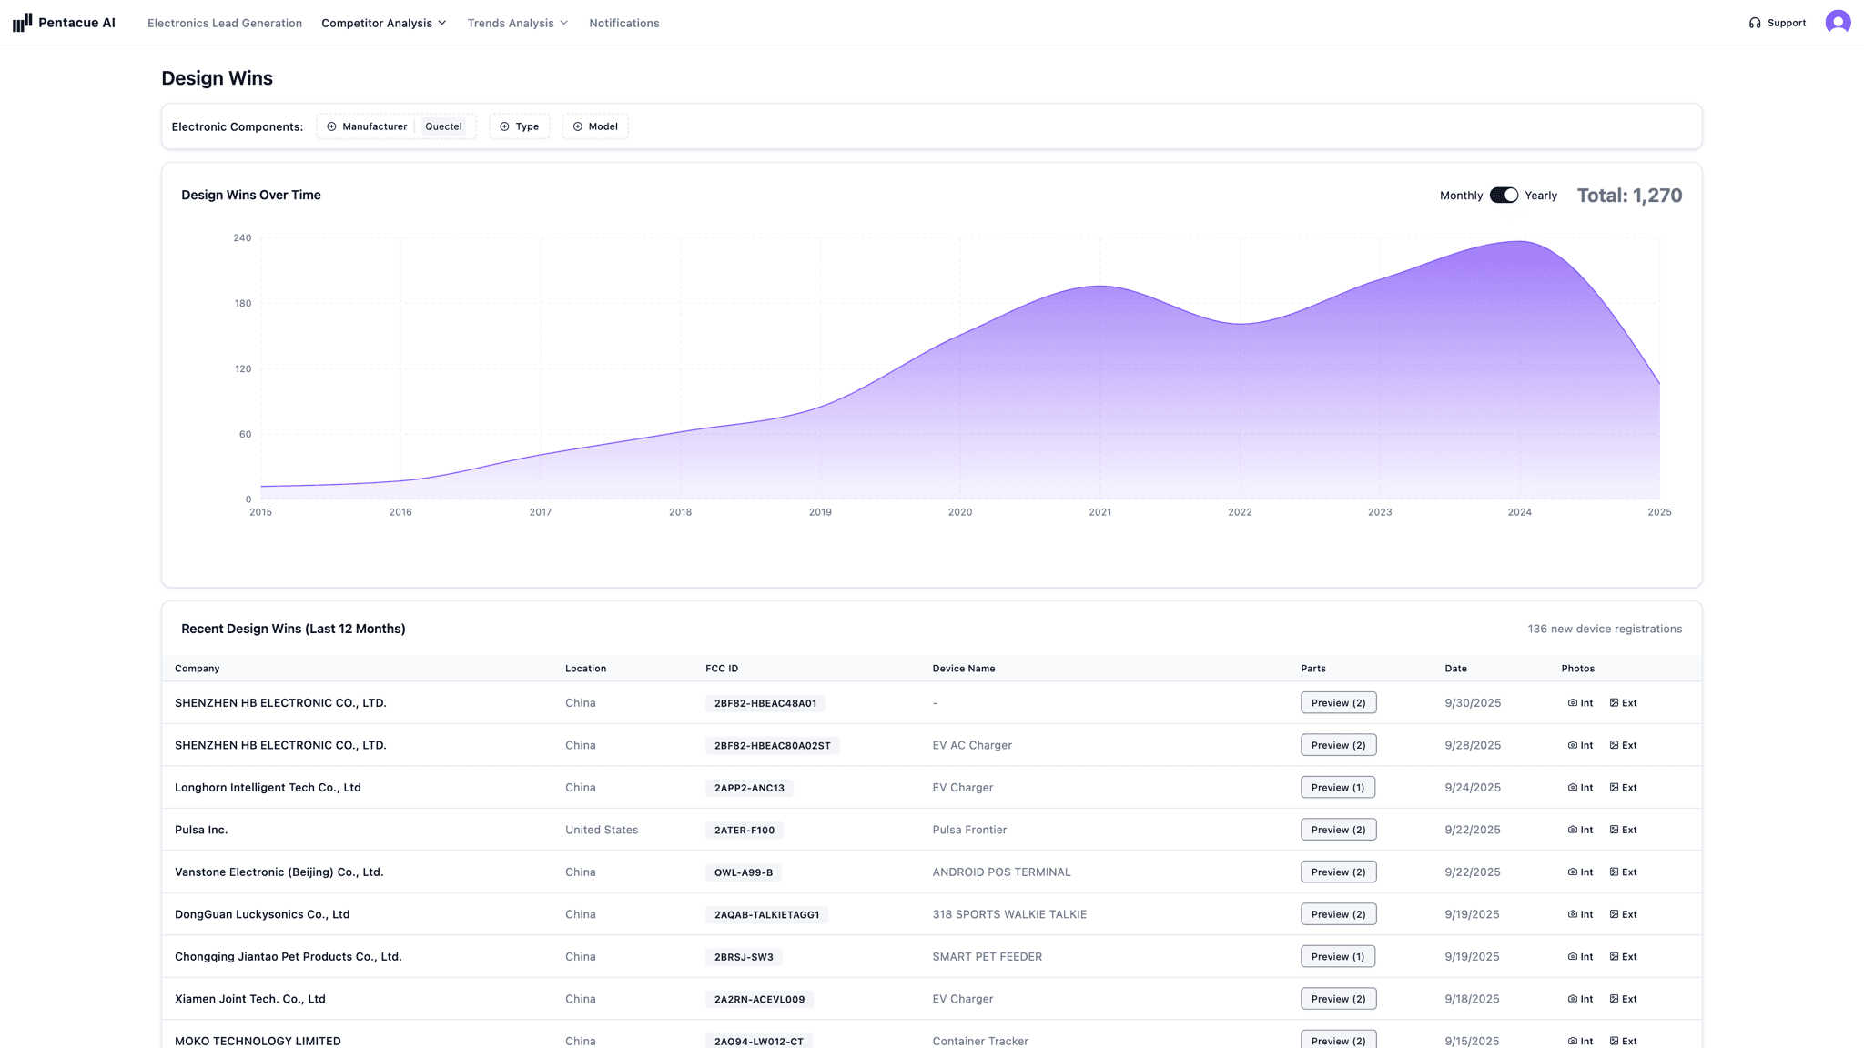The image size is (1864, 1048).
Task: Select the FCC ID 2APP2-ANC13 badge
Action: (x=749, y=787)
